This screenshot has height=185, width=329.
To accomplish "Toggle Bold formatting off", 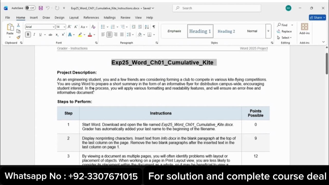I will (x=28, y=34).
